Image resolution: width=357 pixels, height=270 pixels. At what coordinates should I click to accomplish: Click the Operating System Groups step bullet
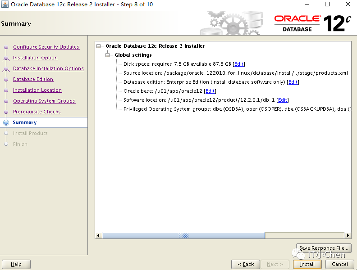6,101
